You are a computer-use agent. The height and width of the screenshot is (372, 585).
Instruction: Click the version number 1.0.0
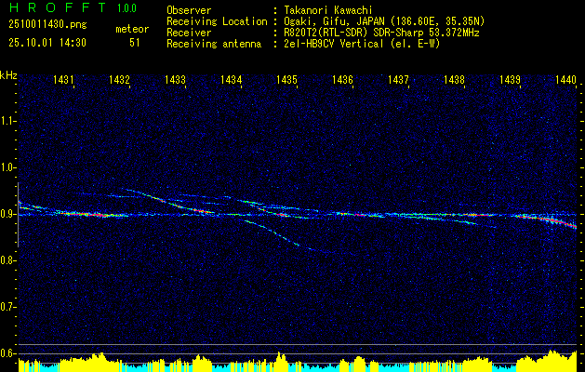click(x=126, y=8)
